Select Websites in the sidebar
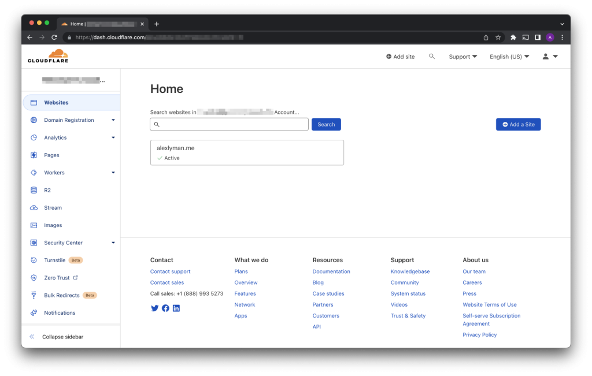Screen dimensions: 592x376 point(56,102)
